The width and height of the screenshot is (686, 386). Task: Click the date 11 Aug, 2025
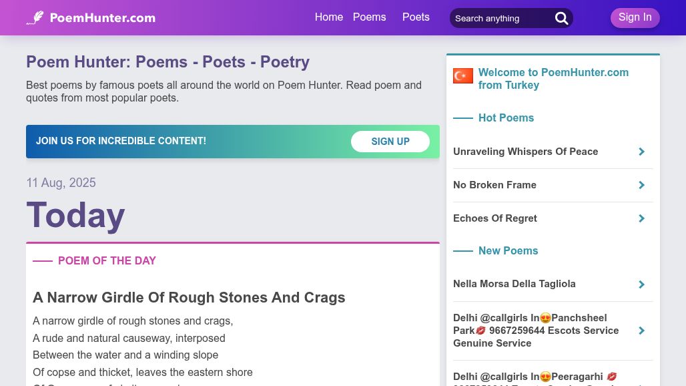coord(61,182)
